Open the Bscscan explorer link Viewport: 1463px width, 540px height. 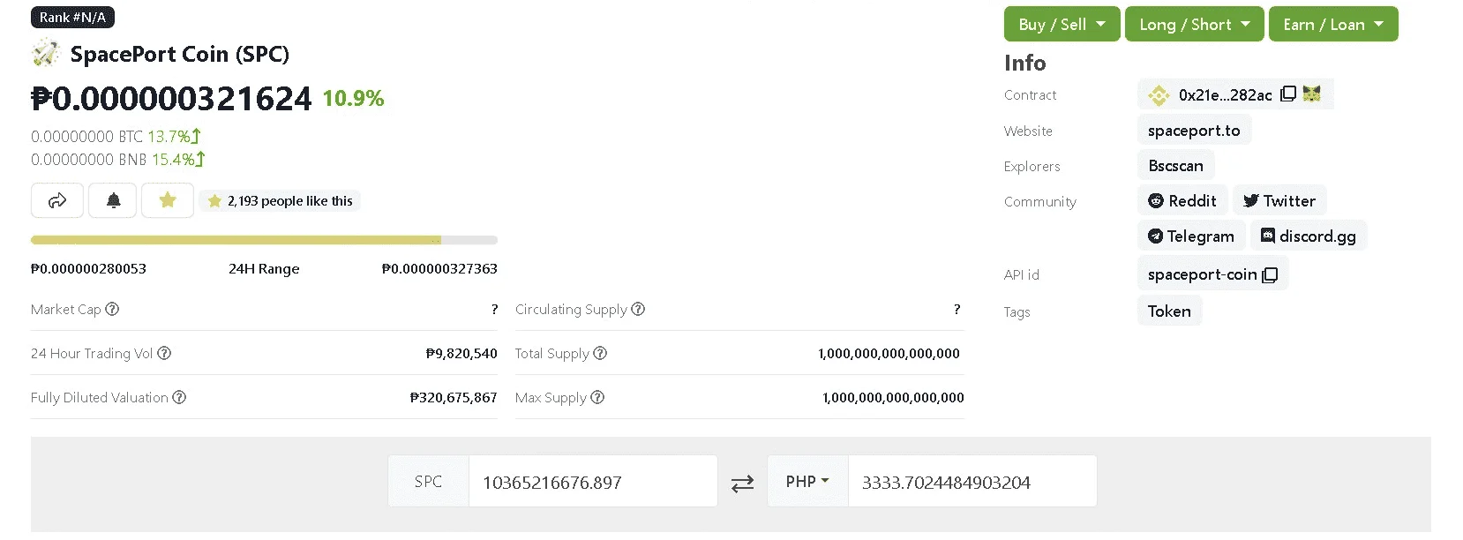coord(1175,166)
